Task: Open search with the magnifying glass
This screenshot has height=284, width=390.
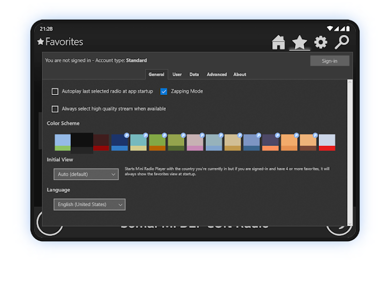Action: 341,42
